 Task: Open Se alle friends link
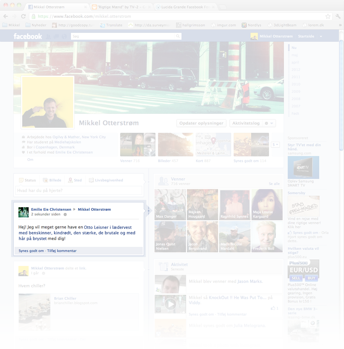click(274, 184)
